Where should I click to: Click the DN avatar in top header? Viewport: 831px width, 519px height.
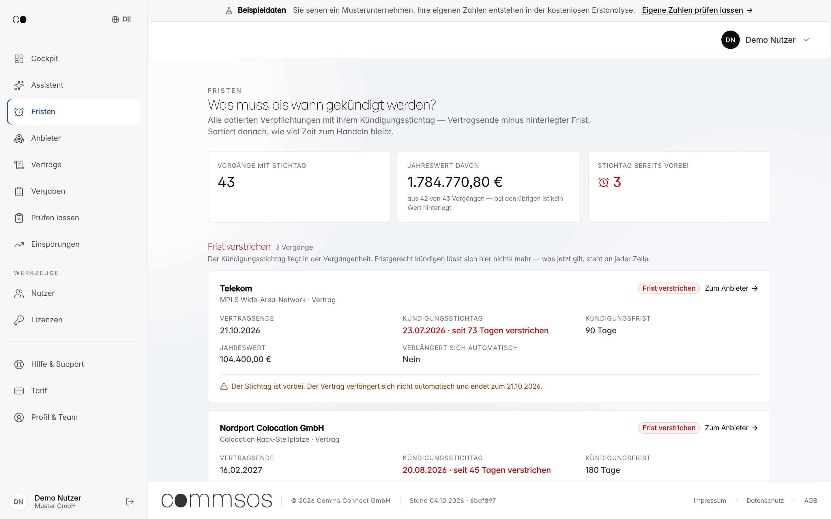(x=730, y=40)
